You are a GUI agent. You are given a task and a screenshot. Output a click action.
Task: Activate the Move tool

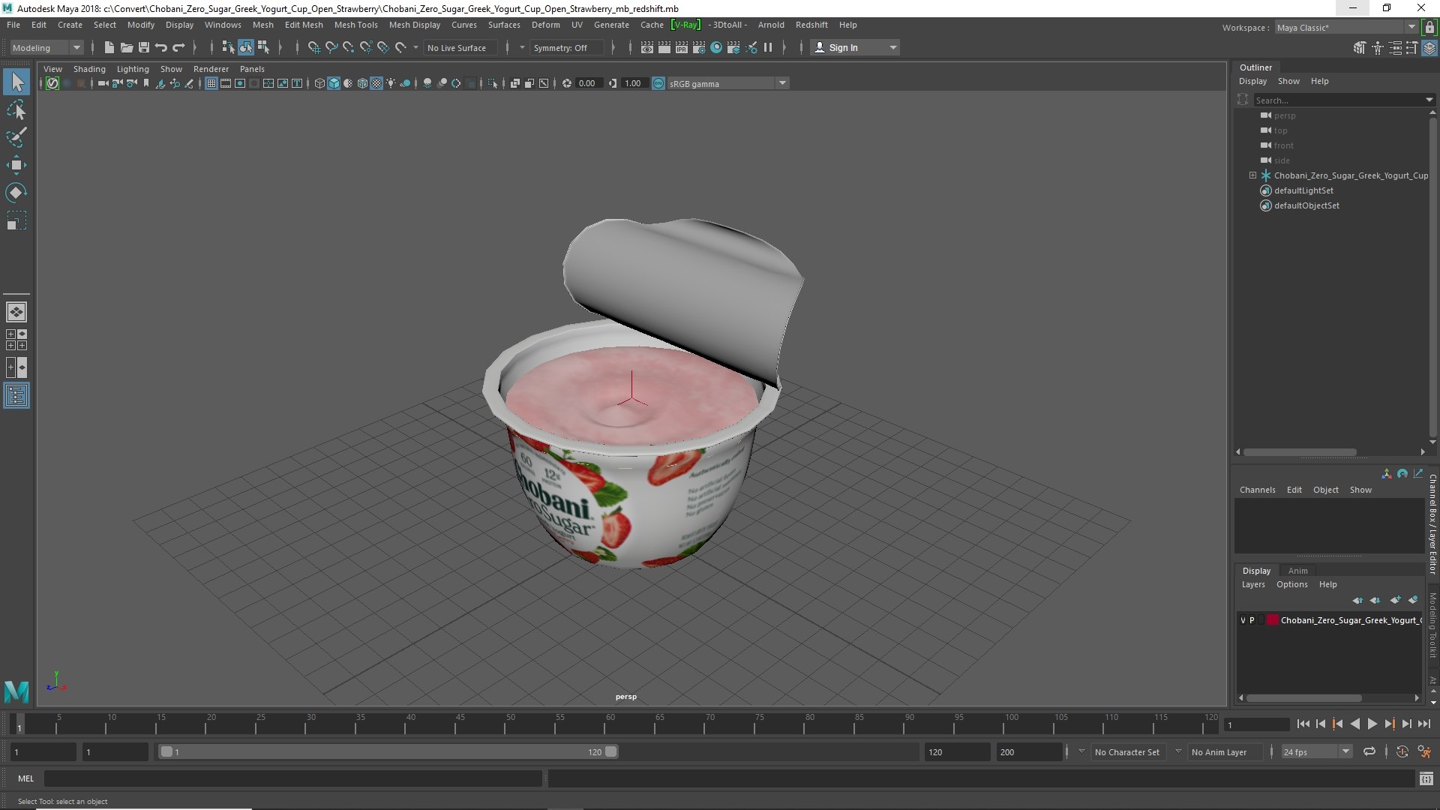pyautogui.click(x=16, y=165)
